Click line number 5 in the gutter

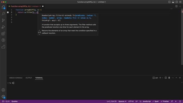click(11, 20)
